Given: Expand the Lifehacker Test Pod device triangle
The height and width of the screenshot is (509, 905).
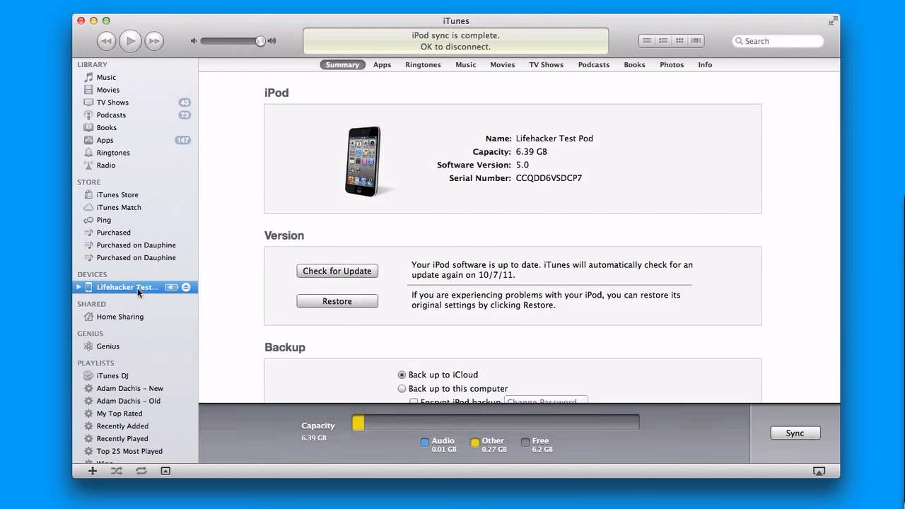Looking at the screenshot, I should pyautogui.click(x=78, y=287).
